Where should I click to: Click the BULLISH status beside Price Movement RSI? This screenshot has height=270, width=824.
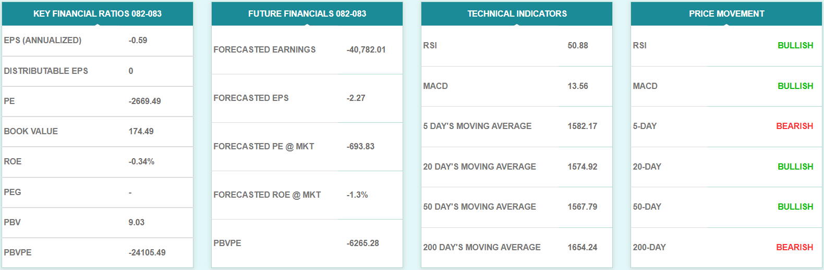795,46
